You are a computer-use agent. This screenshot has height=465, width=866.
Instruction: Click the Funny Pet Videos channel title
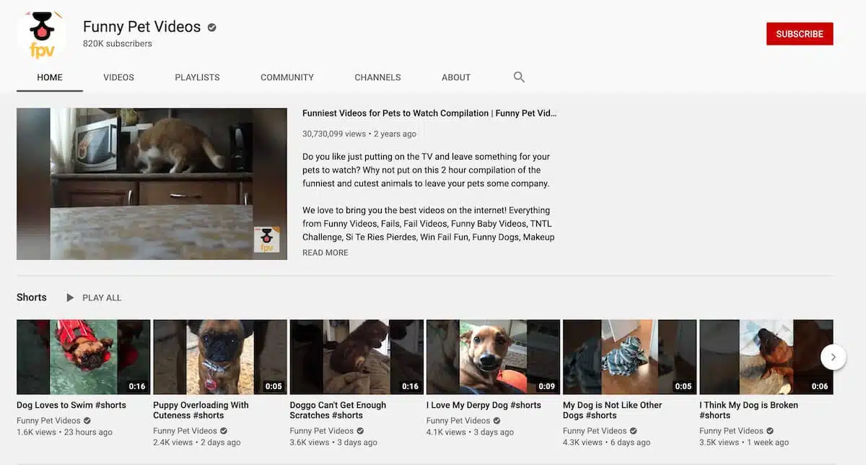[141, 27]
